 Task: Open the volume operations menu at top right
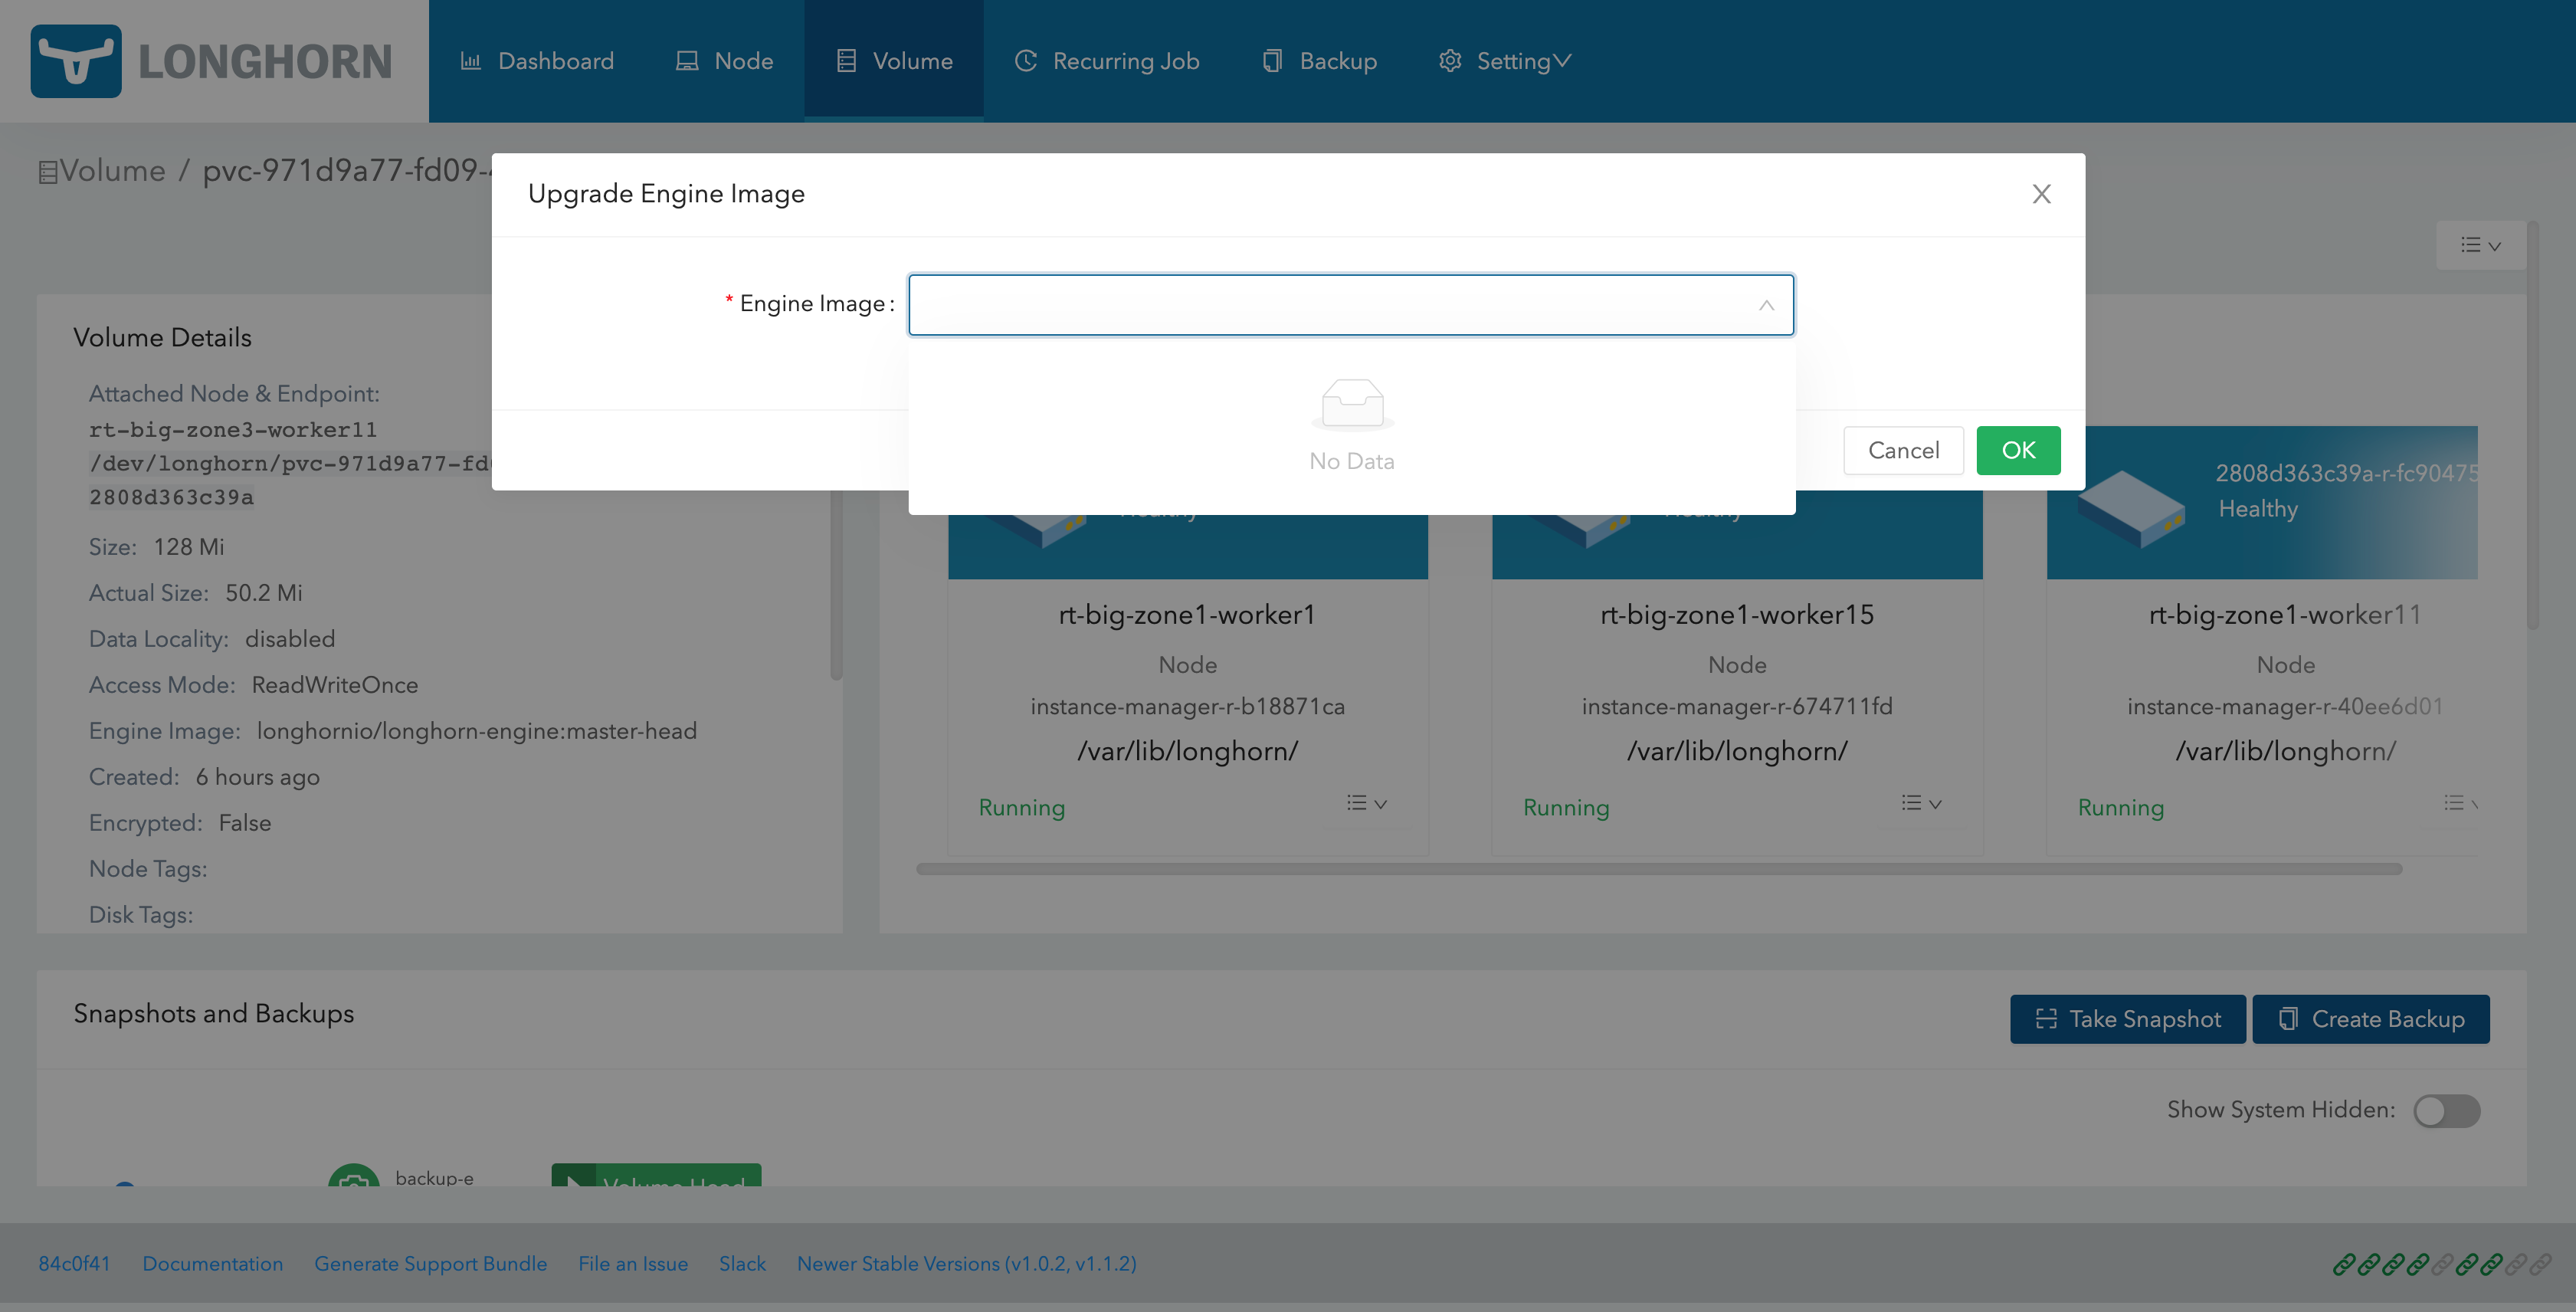coord(2480,245)
